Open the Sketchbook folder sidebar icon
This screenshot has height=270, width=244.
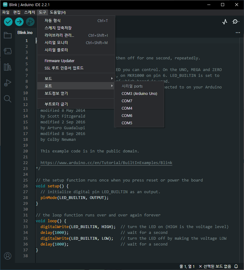coord(8,35)
